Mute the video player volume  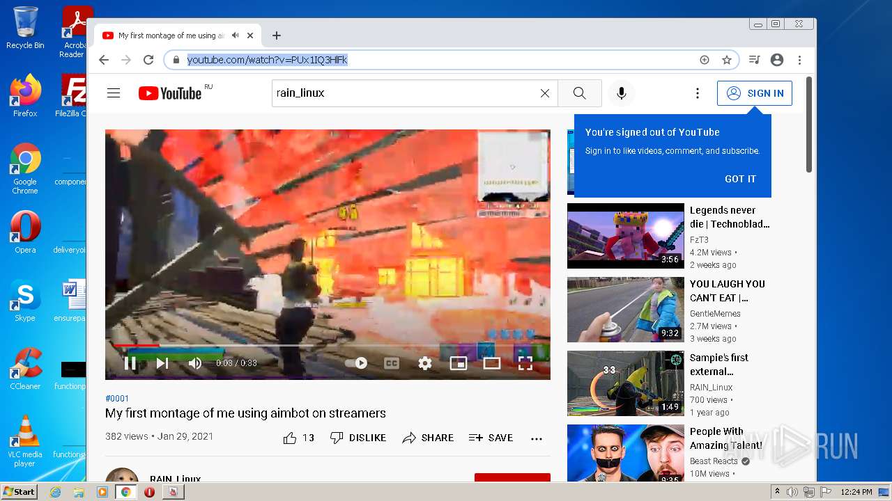coord(195,363)
